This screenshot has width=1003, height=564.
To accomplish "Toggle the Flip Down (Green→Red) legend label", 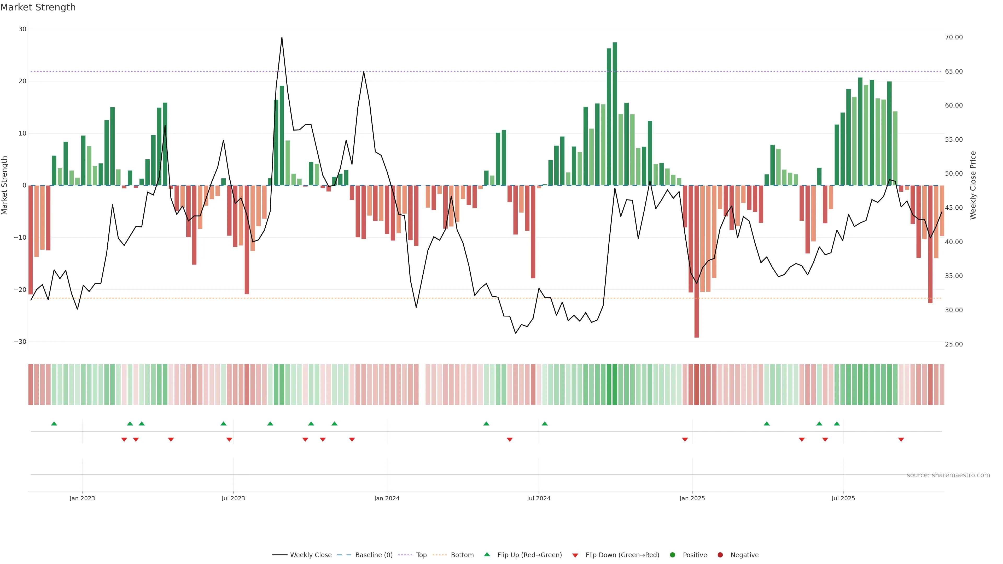I will (622, 555).
